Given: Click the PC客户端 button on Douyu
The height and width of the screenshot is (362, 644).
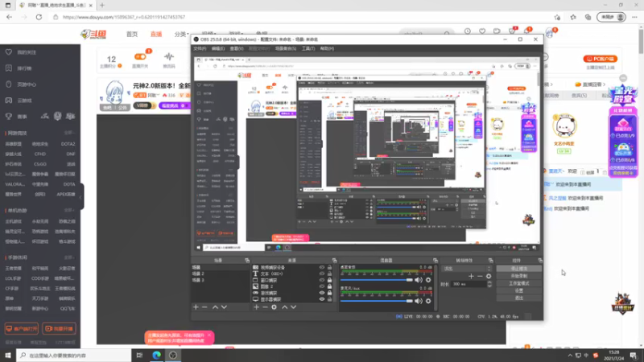Looking at the screenshot, I should point(601,59).
